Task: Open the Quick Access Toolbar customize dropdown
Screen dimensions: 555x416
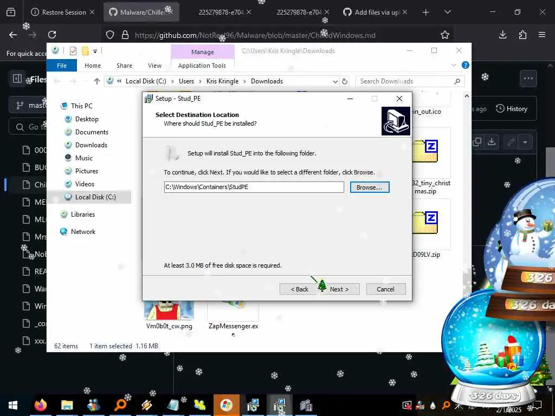Action: pyautogui.click(x=95, y=51)
